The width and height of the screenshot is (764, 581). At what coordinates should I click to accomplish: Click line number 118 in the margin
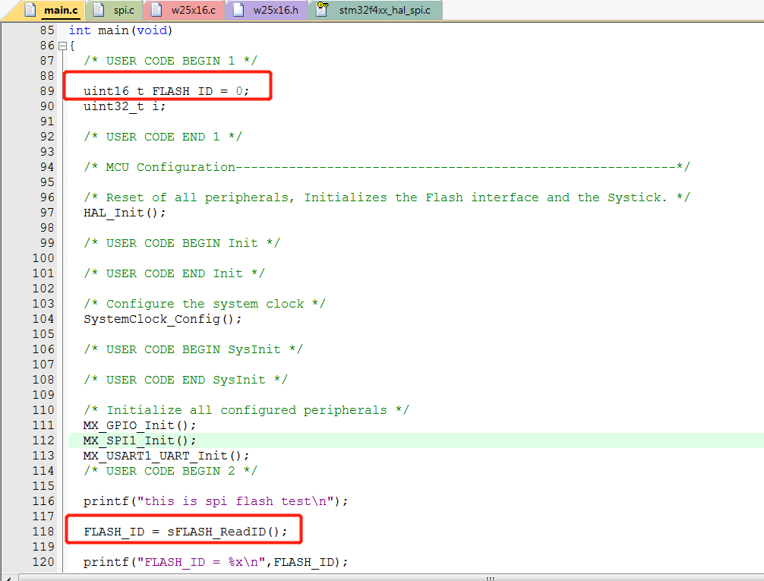[43, 532]
